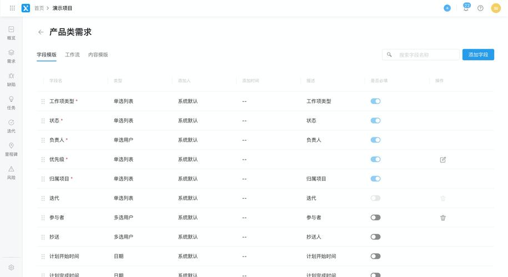Toggle required switch for 状态
The width and height of the screenshot is (508, 277).
click(375, 121)
